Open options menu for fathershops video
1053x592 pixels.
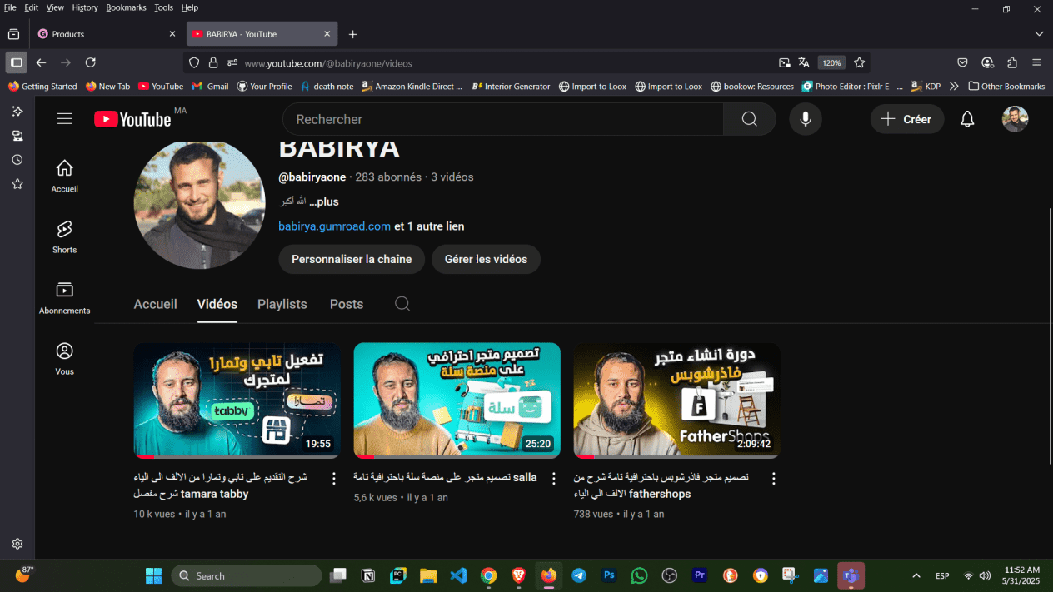(773, 478)
